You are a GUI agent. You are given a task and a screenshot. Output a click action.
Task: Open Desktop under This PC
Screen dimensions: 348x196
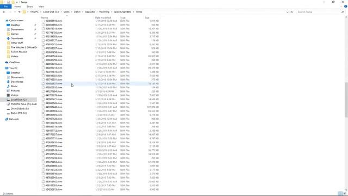(x=15, y=73)
